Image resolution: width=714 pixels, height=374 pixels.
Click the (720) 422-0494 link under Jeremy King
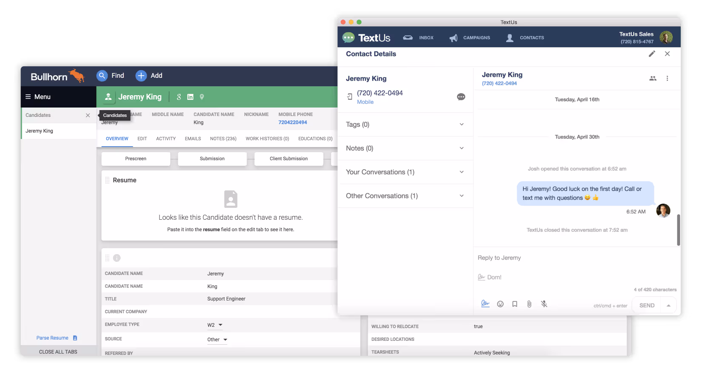pyautogui.click(x=499, y=83)
